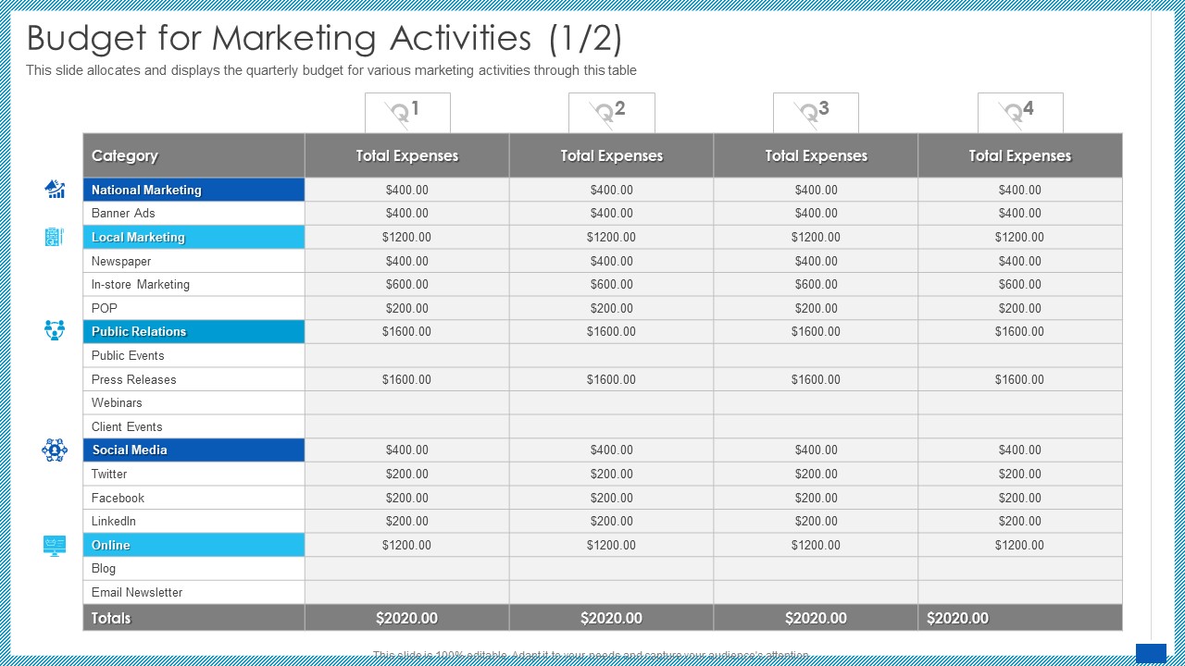Select the Webinars row label
The width and height of the screenshot is (1185, 666).
[194, 402]
